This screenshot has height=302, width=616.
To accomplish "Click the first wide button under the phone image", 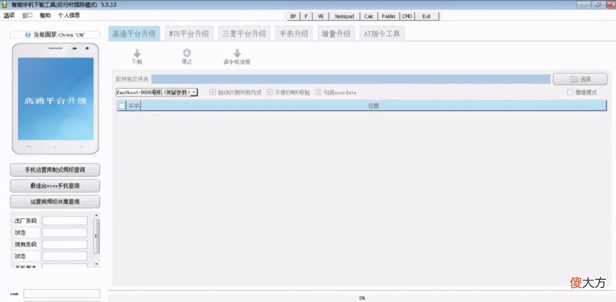I will pyautogui.click(x=55, y=170).
